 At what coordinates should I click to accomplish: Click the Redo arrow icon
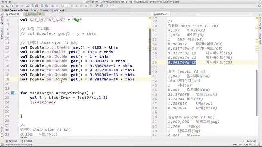point(22,6)
